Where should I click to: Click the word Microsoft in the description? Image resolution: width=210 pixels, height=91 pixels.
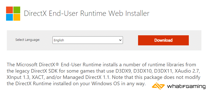[27, 65]
